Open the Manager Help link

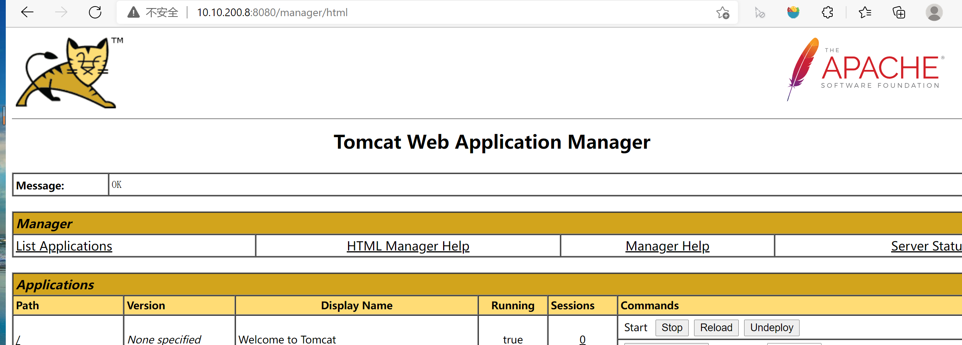coord(667,246)
